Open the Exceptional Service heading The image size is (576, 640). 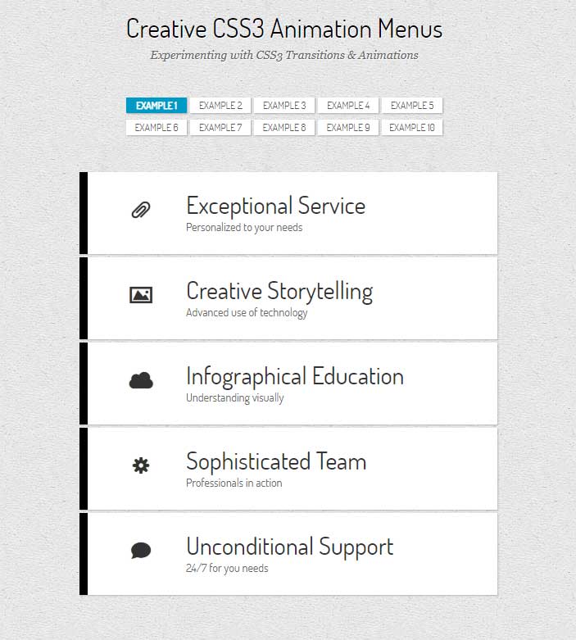pos(275,207)
